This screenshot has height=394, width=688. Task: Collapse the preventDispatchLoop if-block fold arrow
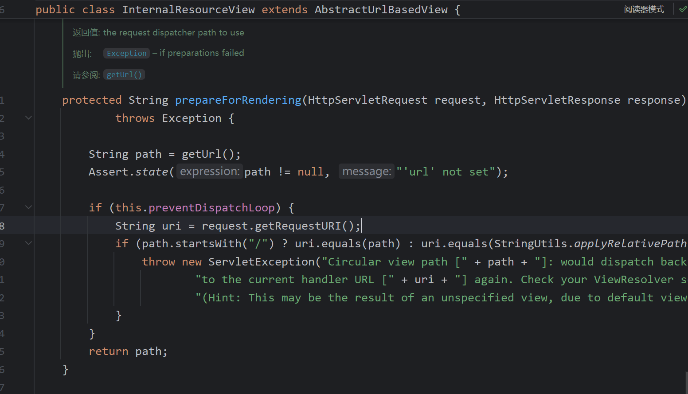(28, 207)
